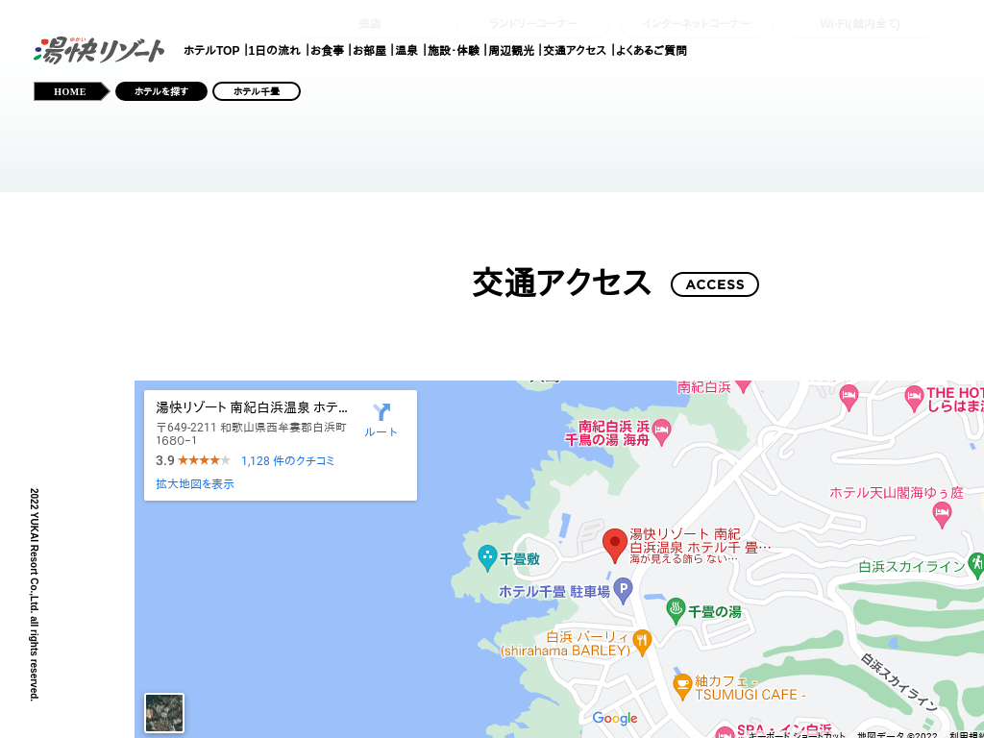Click the ACCESS badge beside the heading

pyautogui.click(x=715, y=284)
